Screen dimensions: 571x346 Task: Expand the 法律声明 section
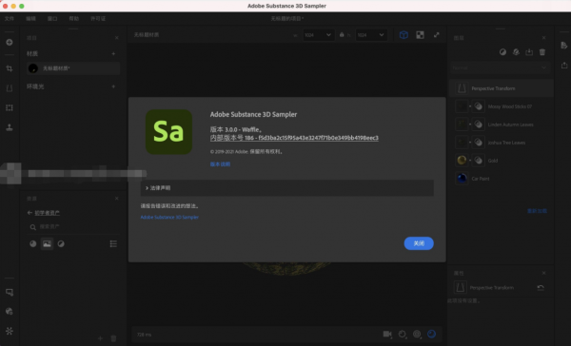(287, 188)
